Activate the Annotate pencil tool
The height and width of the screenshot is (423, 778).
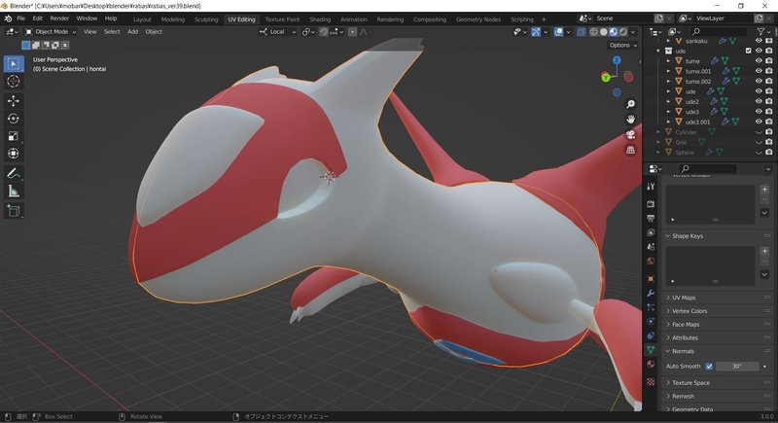click(14, 173)
